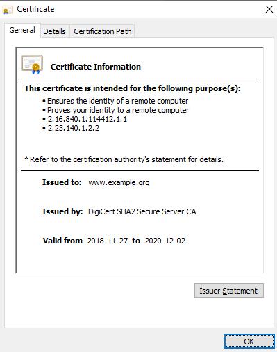This screenshot has height=352, width=277.
Task: Click the certificate ribbon icon
Action: coord(32,65)
